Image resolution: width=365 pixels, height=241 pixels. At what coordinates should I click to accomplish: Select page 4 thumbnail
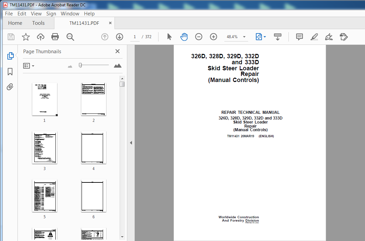(94, 148)
